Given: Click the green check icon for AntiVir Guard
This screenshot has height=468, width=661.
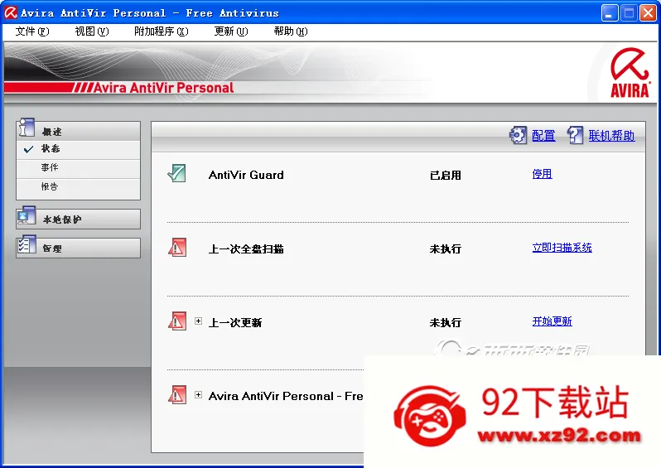Looking at the screenshot, I should (x=176, y=173).
